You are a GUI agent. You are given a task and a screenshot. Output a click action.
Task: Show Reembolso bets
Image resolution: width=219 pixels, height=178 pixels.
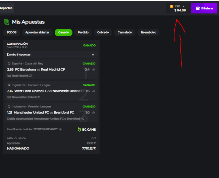[x=148, y=33]
